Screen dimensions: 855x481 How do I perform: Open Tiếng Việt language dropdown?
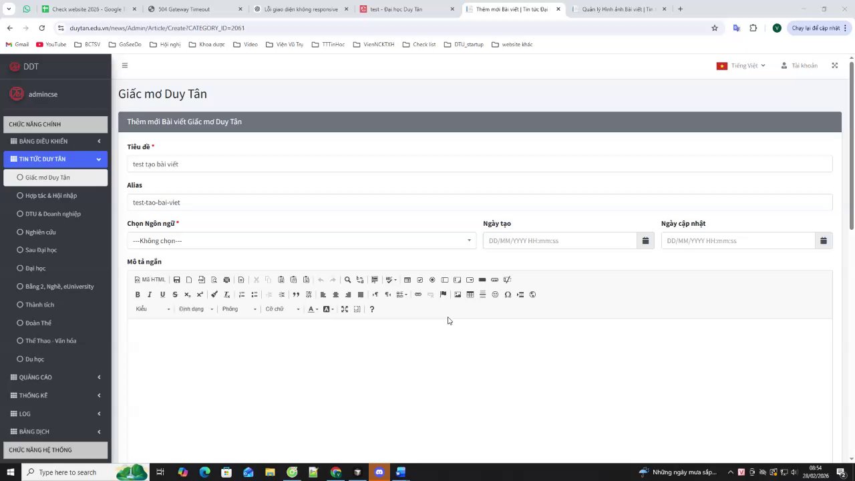pos(741,65)
